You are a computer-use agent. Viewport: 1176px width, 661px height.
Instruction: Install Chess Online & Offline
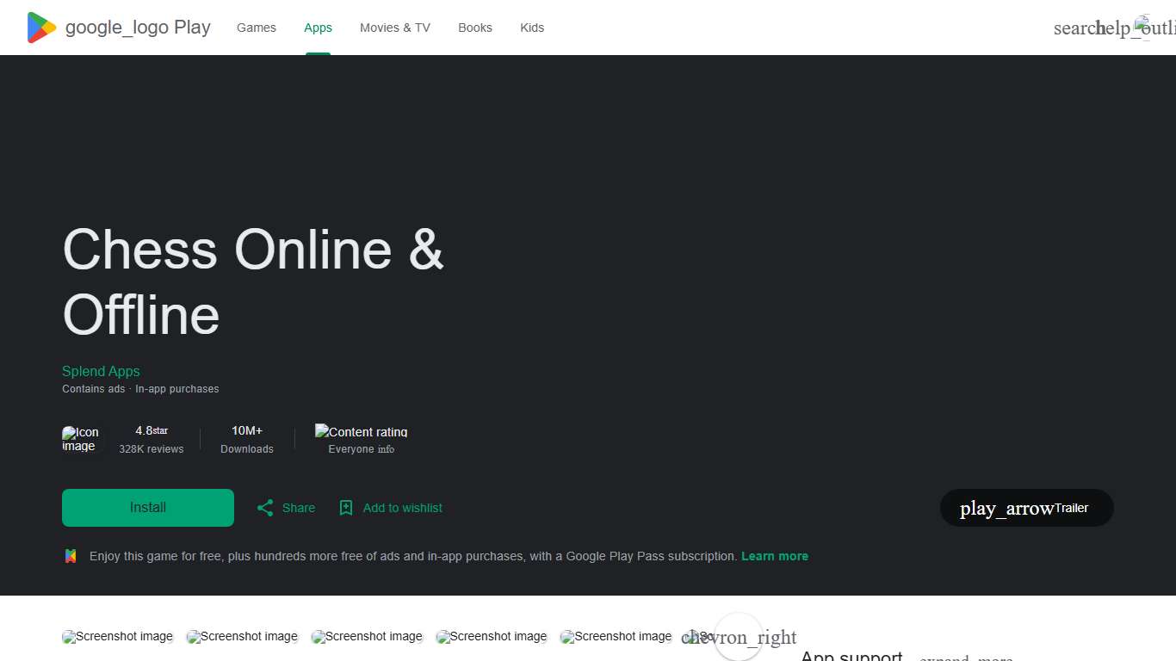pos(147,508)
